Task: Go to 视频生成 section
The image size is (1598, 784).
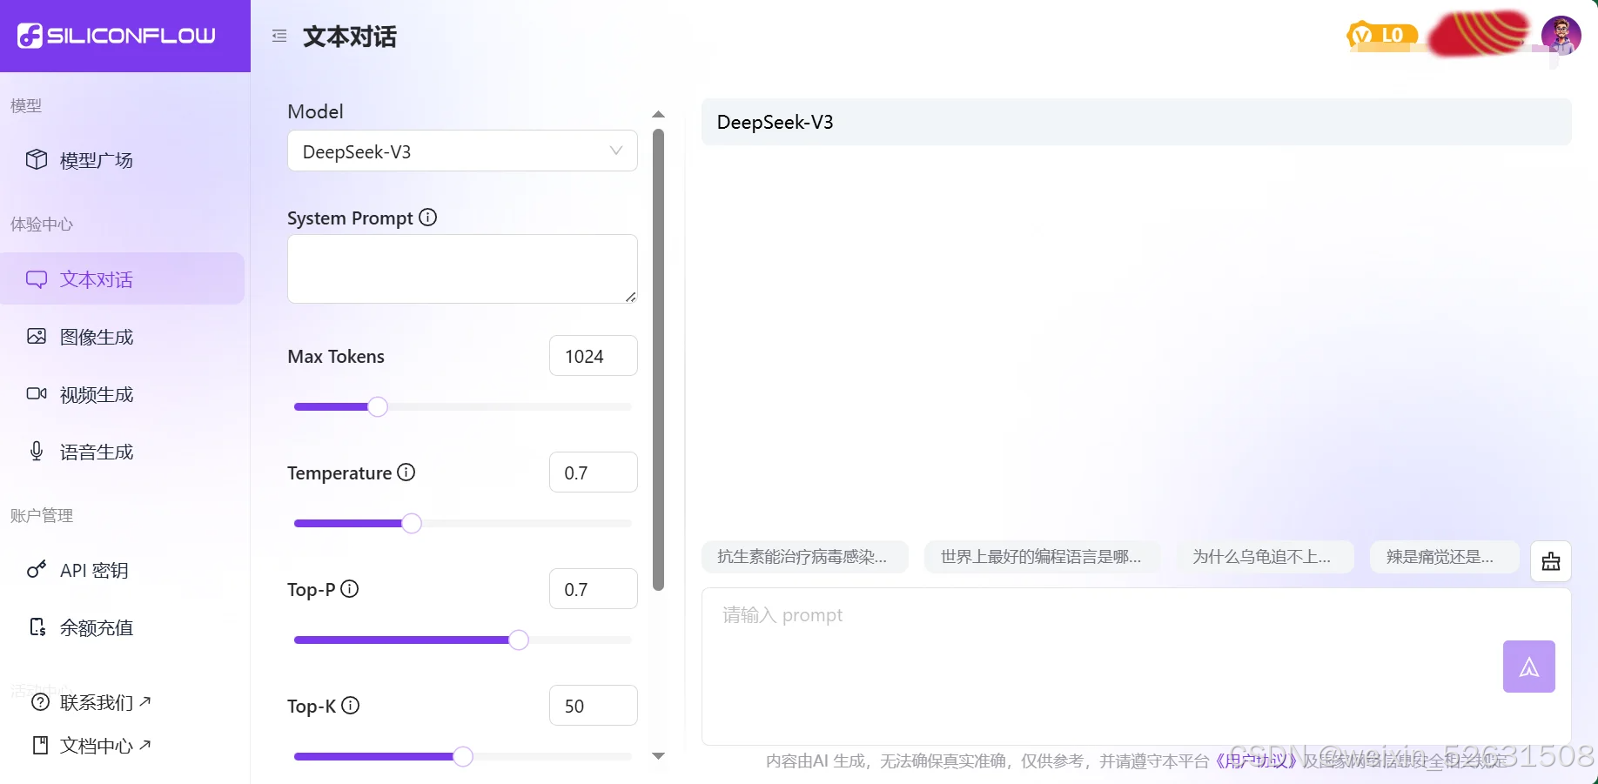Action: (x=122, y=394)
